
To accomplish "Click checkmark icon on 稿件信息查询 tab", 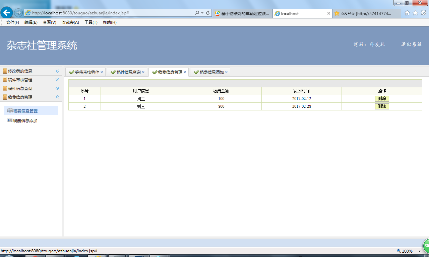I will (x=113, y=72).
